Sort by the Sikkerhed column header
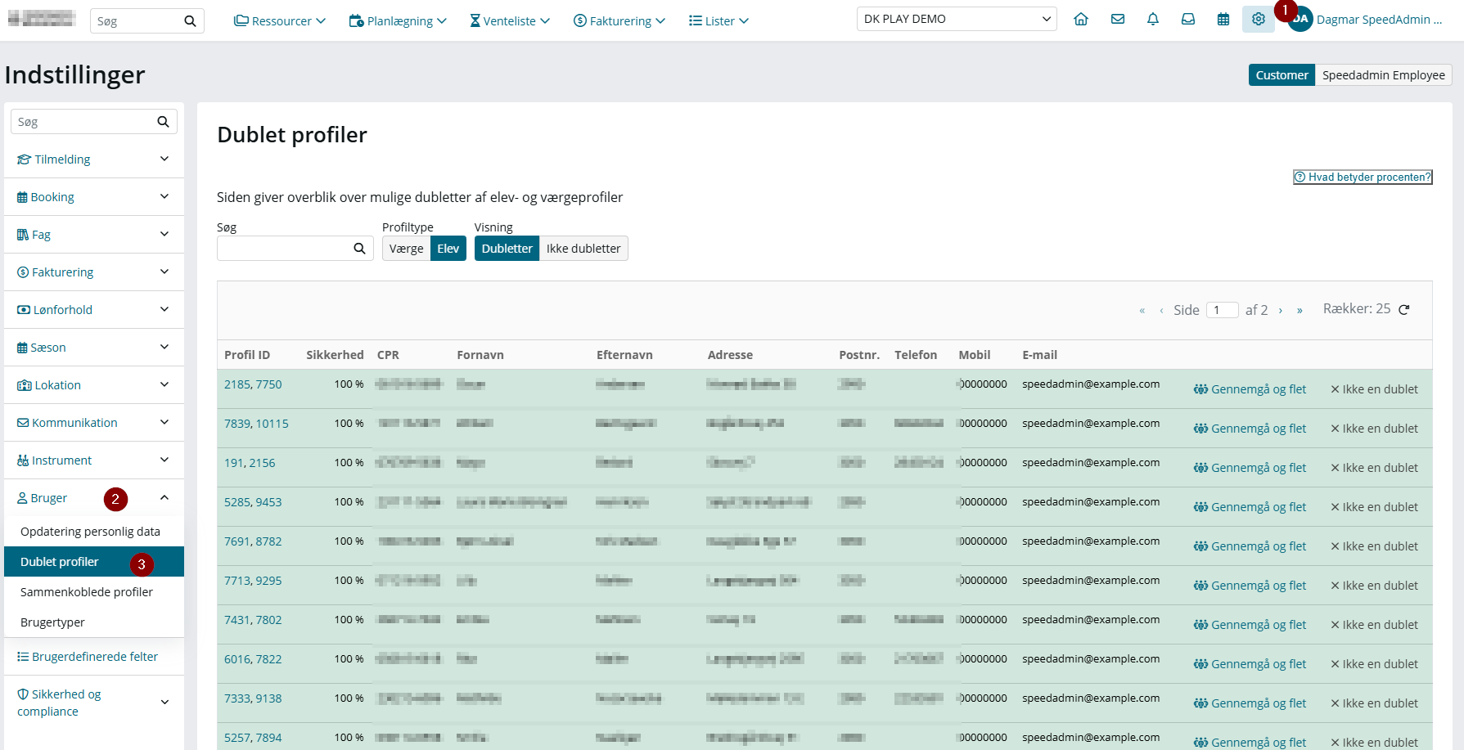The height and width of the screenshot is (750, 1464). click(x=335, y=355)
